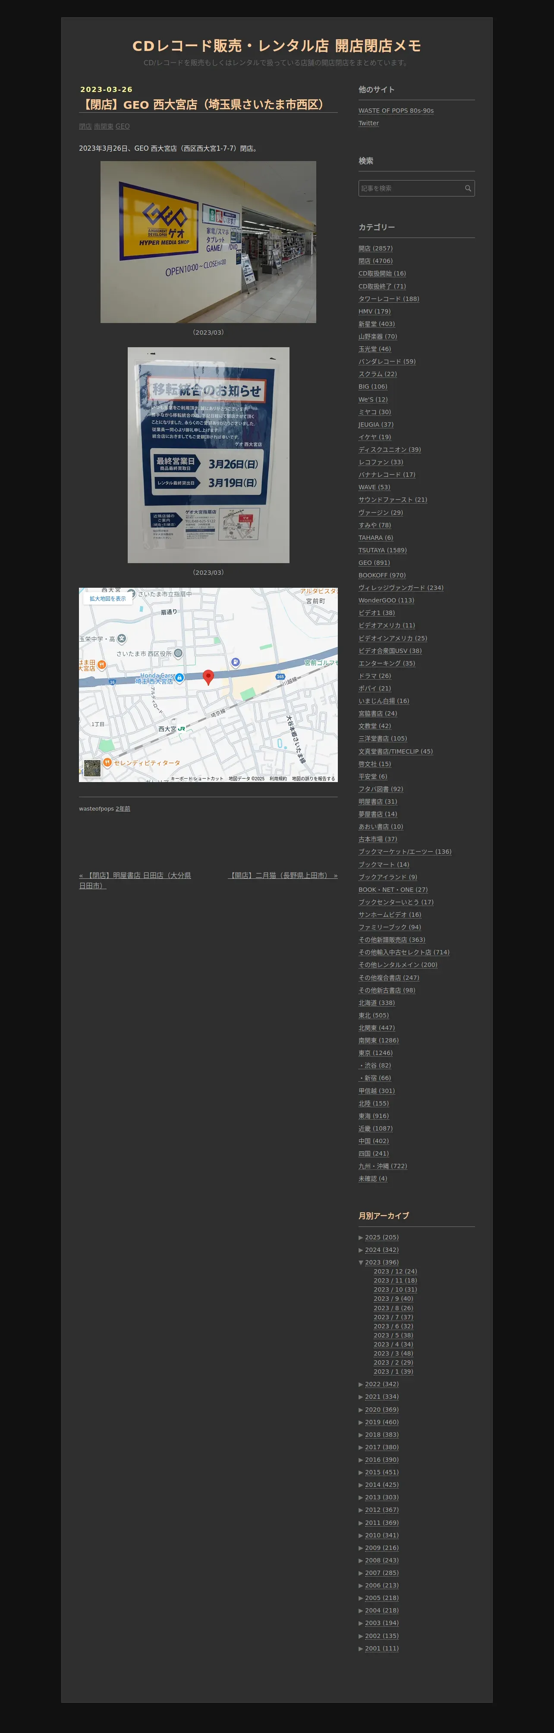Image resolution: width=554 pixels, height=1733 pixels.
Task: Open the 2023 / 3 (48) archive
Action: coord(393,1353)
